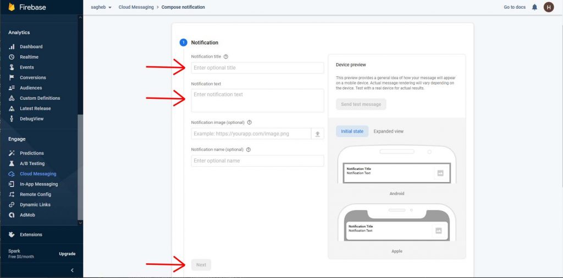Click the Compose notification breadcrumb text
The image size is (563, 278).
point(183,7)
